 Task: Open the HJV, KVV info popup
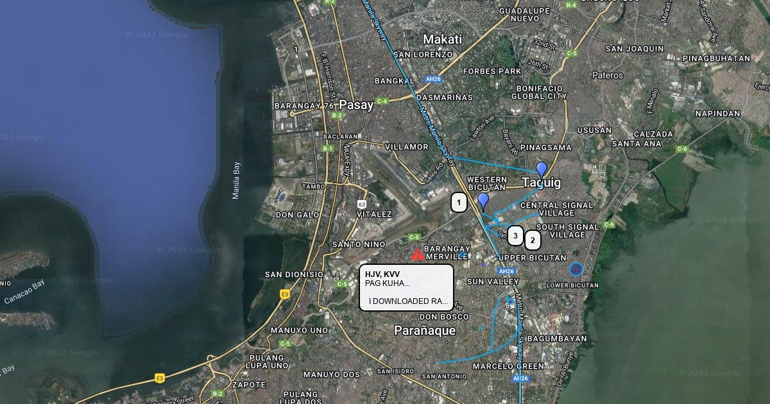coord(407,287)
